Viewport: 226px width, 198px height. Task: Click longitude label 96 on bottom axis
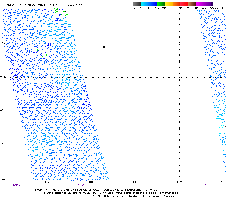tap(91, 182)
